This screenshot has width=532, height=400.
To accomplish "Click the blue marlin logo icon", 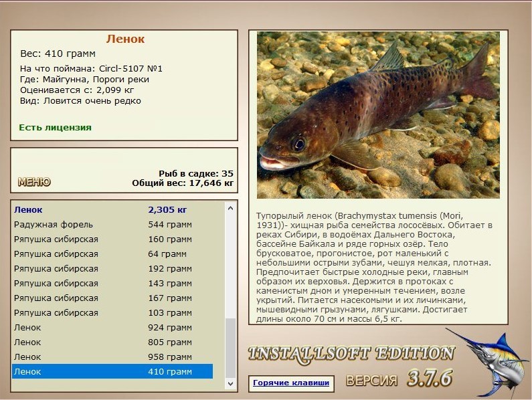I will click(x=487, y=363).
